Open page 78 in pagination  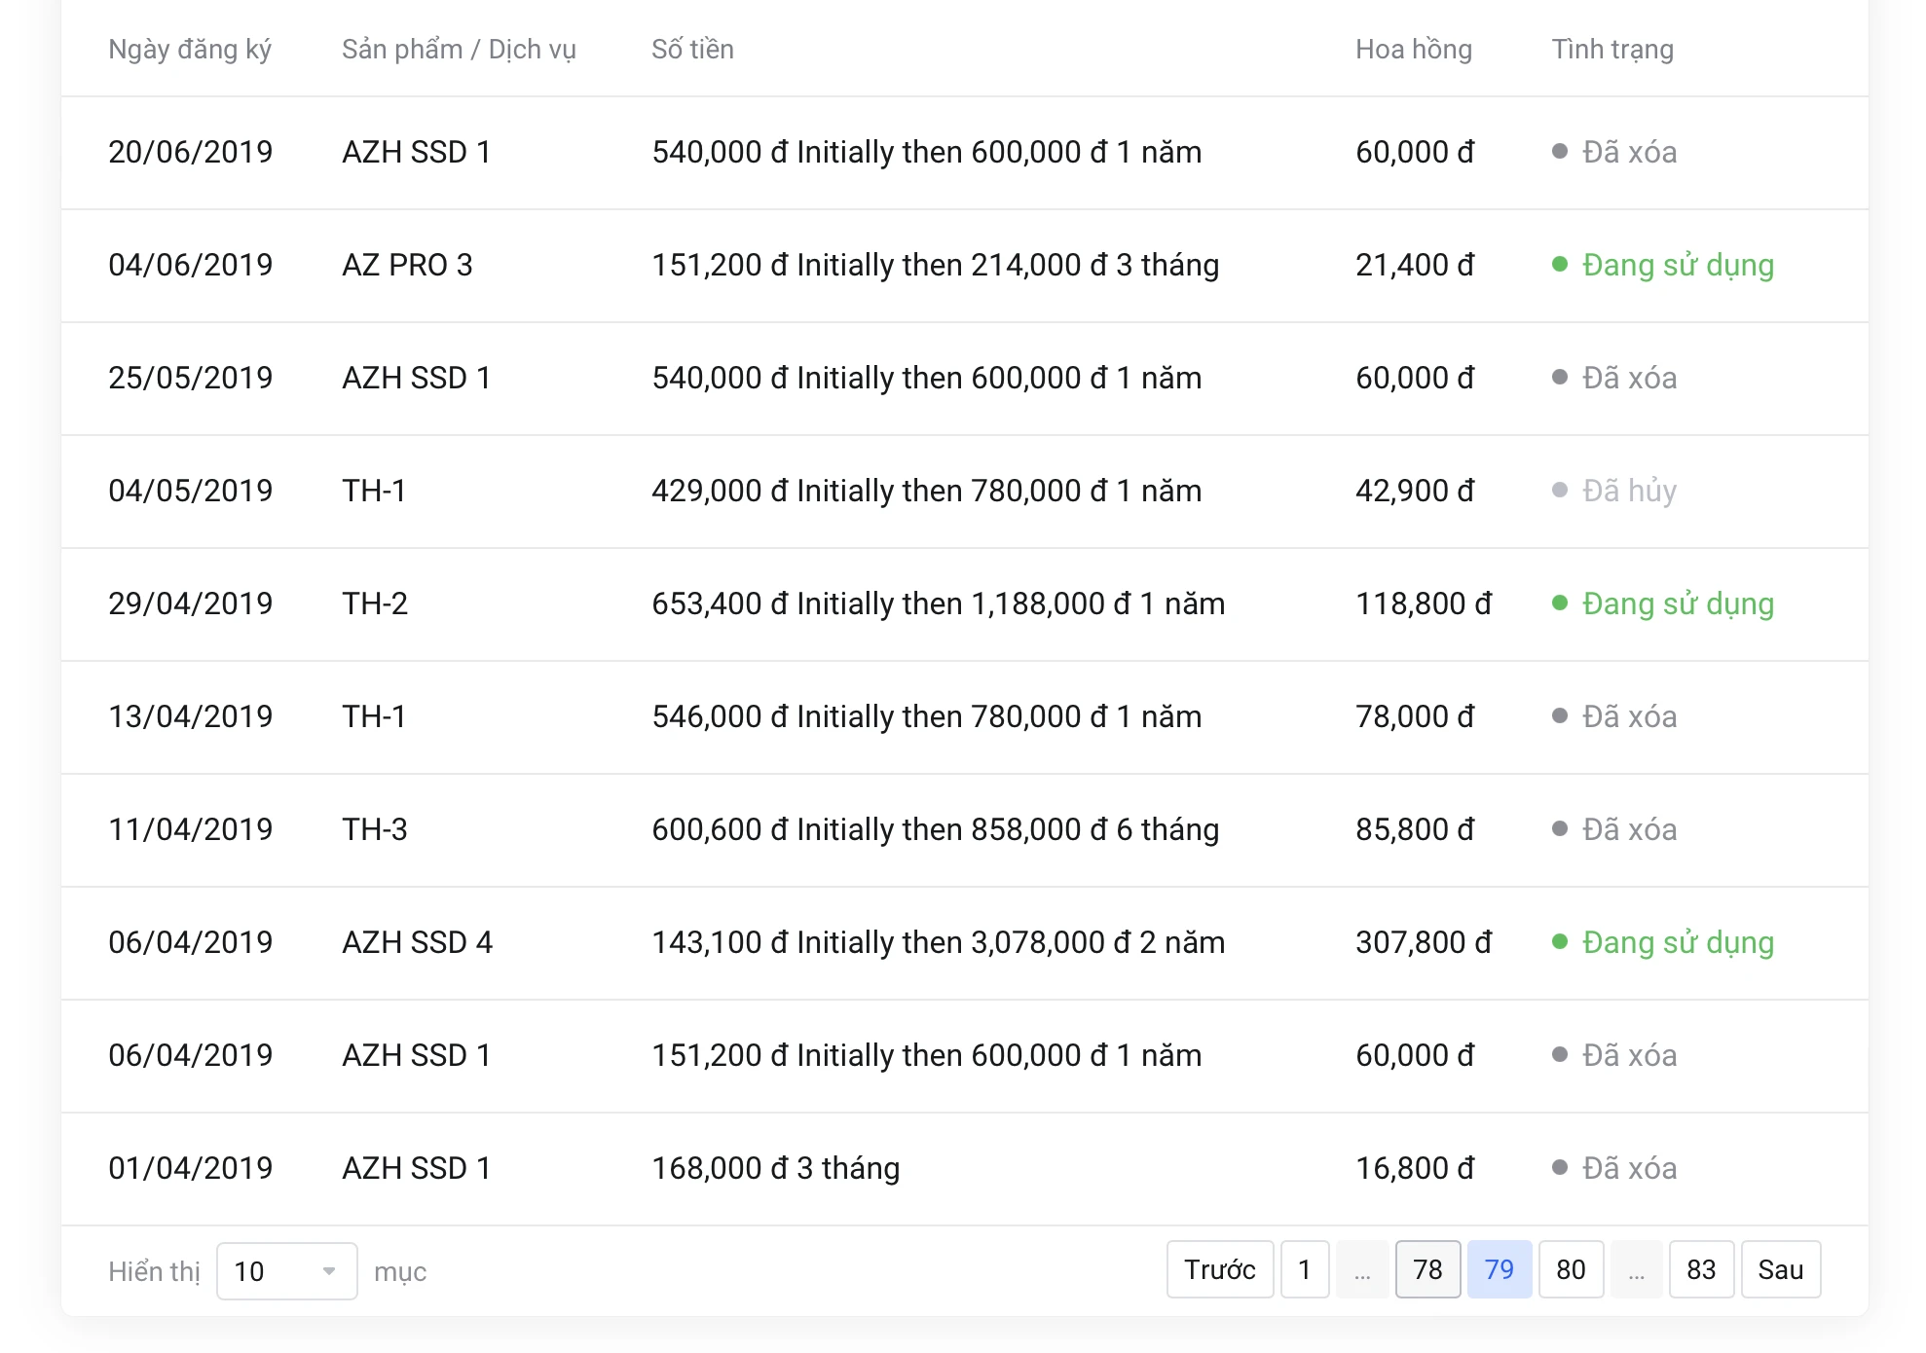[x=1427, y=1269]
